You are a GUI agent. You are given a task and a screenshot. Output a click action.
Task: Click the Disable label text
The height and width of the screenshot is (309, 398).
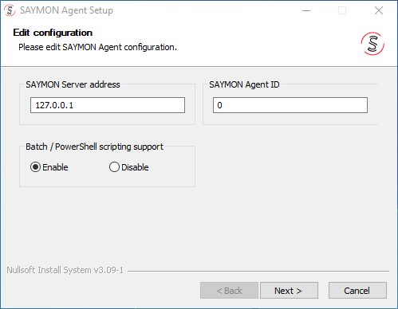[x=135, y=167]
